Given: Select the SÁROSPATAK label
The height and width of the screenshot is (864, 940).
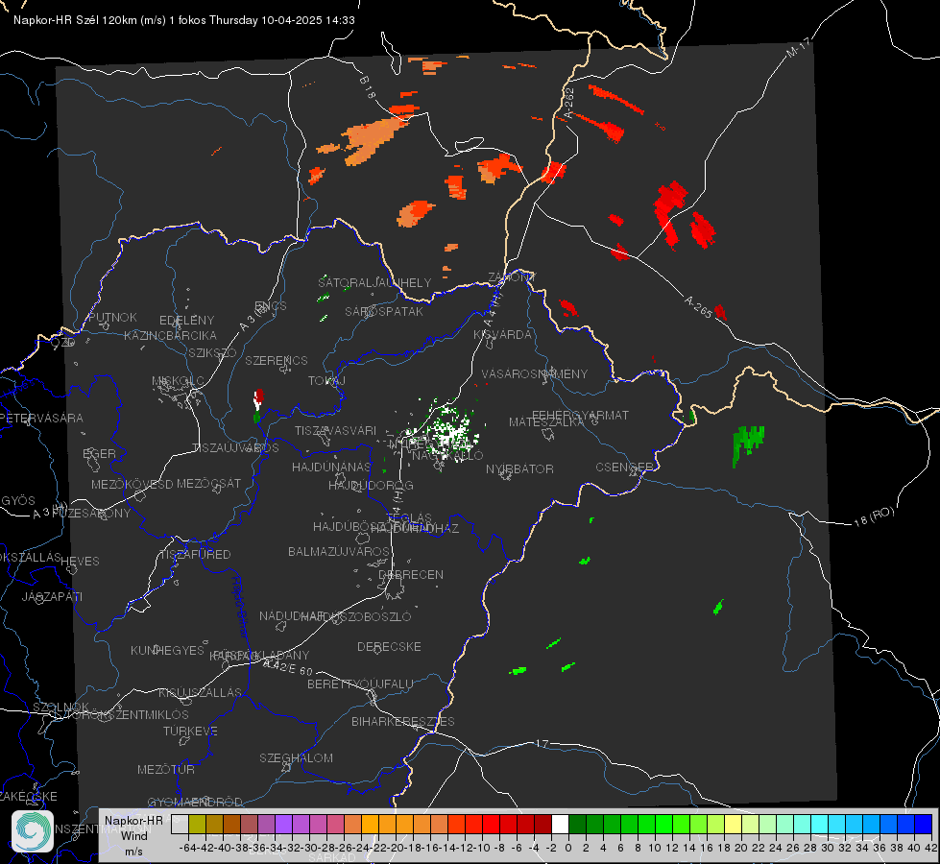Looking at the screenshot, I should pos(384,311).
